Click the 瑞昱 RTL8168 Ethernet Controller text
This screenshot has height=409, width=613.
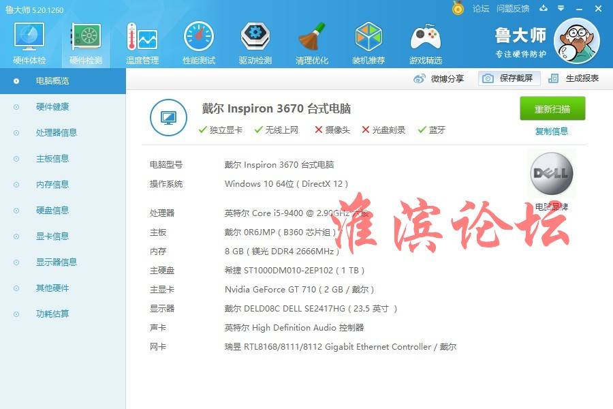(341, 347)
